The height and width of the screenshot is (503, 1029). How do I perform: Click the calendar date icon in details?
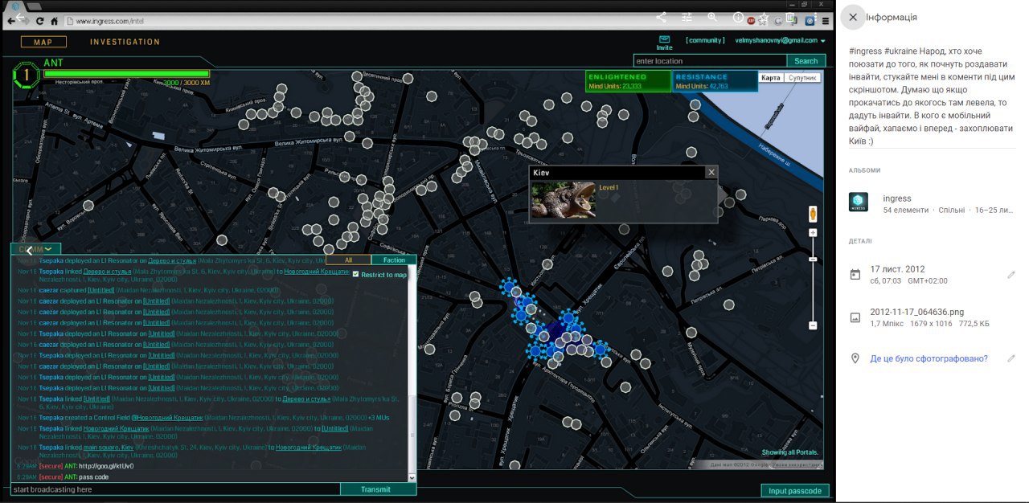855,275
